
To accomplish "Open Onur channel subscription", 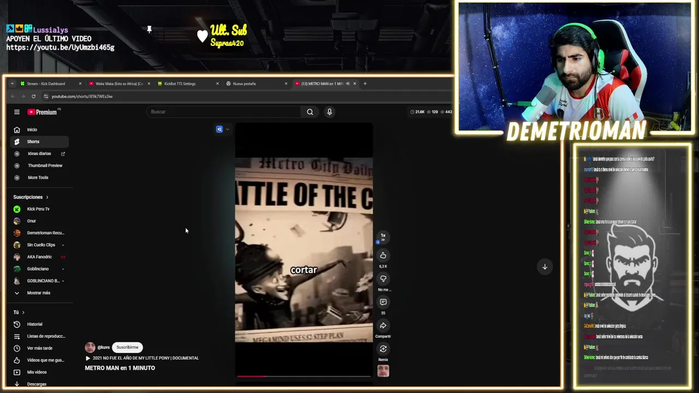I will [x=39, y=221].
